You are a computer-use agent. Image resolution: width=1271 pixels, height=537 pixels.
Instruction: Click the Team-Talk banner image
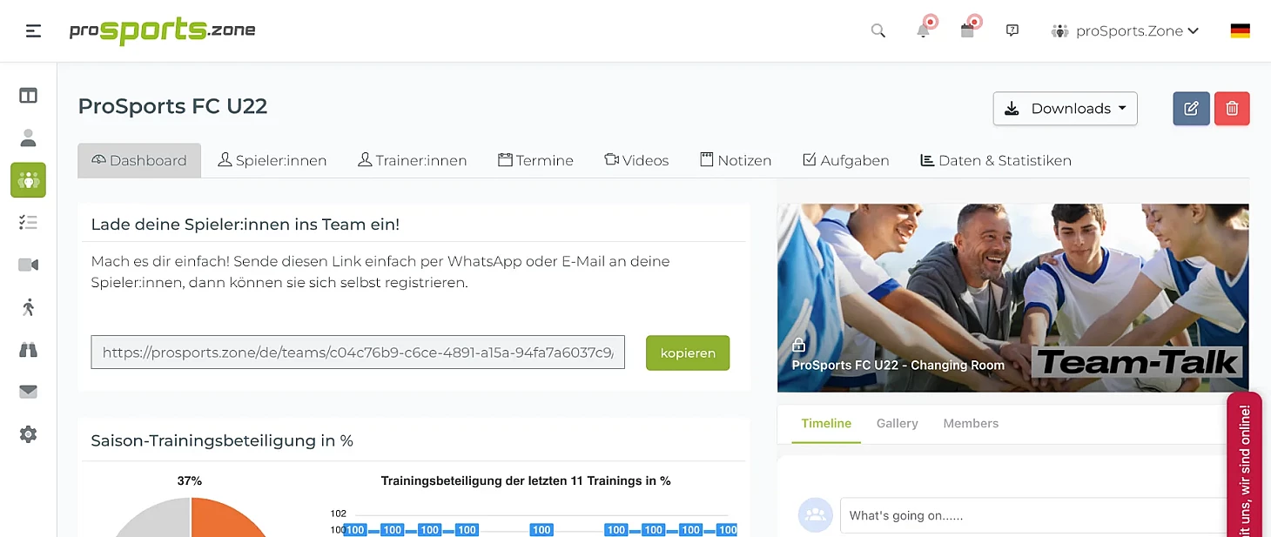tap(1012, 298)
